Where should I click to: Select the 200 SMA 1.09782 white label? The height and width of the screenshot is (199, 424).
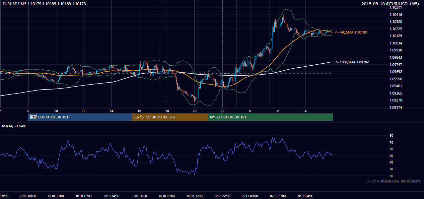point(352,62)
